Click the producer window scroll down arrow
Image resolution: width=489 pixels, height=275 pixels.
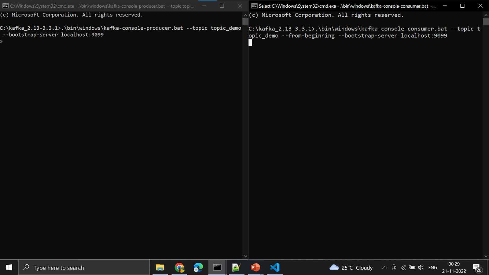click(245, 256)
